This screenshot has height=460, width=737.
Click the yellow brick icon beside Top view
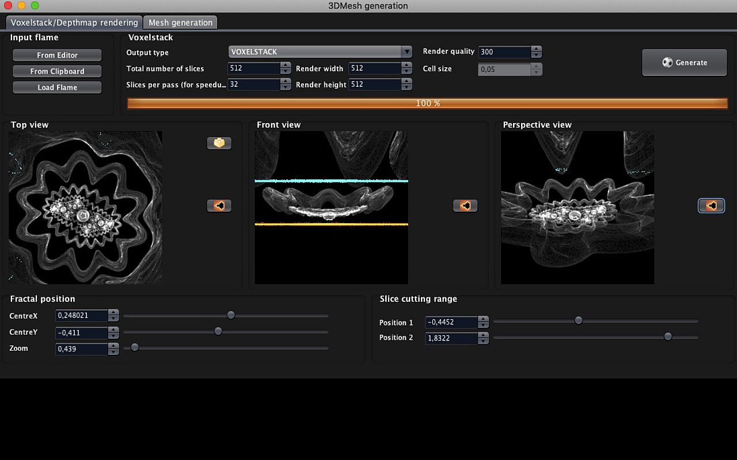point(219,143)
